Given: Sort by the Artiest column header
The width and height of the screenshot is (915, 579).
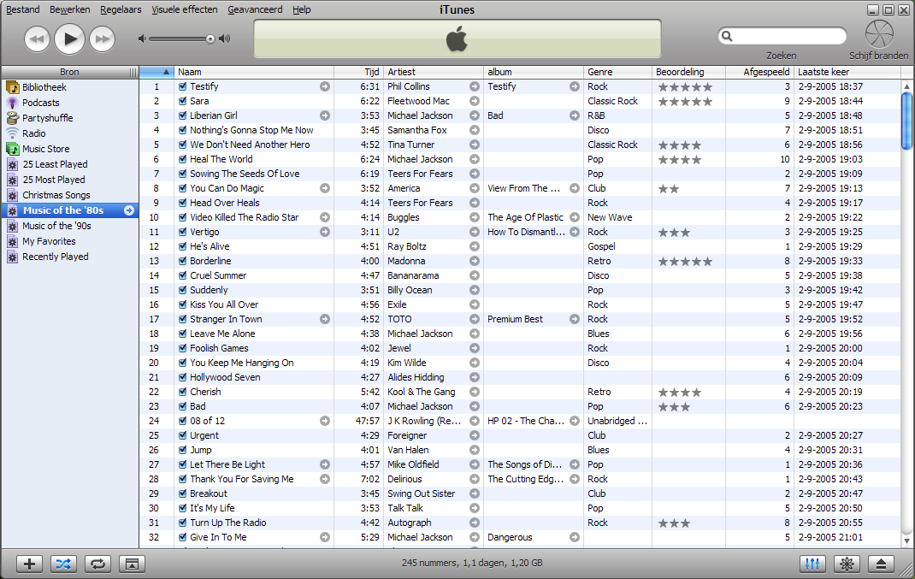Looking at the screenshot, I should pyautogui.click(x=434, y=72).
